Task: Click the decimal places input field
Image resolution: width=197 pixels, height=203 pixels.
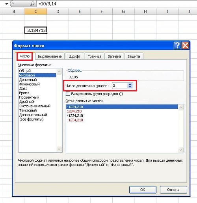Action: (120, 86)
